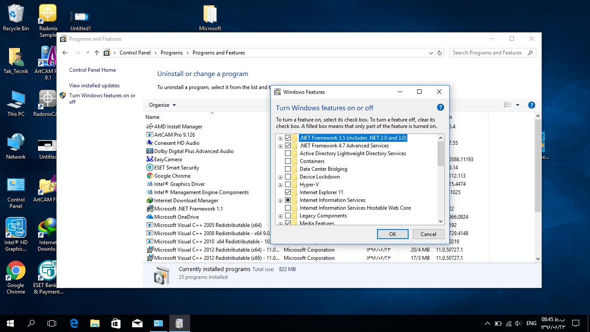Enable the Containers feature checkbox
The width and height of the screenshot is (590, 332).
pyautogui.click(x=288, y=161)
